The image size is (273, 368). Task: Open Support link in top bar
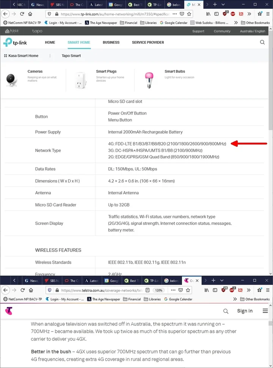[198, 31]
